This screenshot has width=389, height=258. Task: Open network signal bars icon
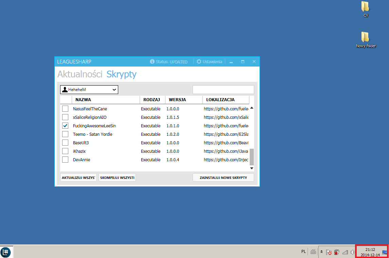click(345, 252)
